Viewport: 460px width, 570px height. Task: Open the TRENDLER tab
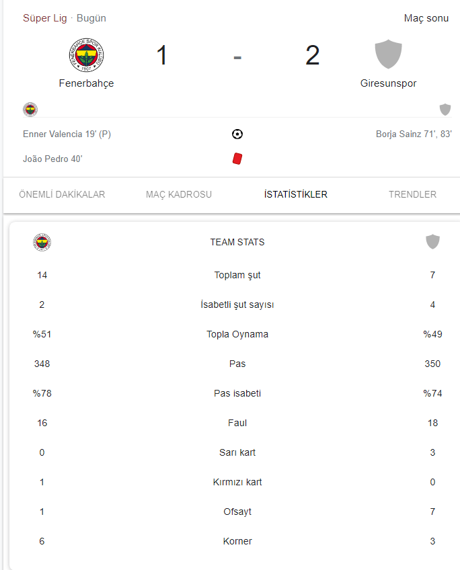pos(412,194)
